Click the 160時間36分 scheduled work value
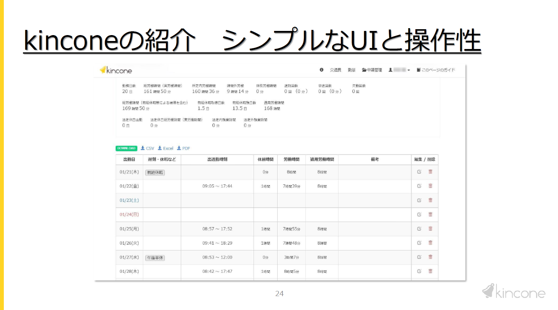Viewport: 558px width, 310px height. pyautogui.click(x=206, y=91)
